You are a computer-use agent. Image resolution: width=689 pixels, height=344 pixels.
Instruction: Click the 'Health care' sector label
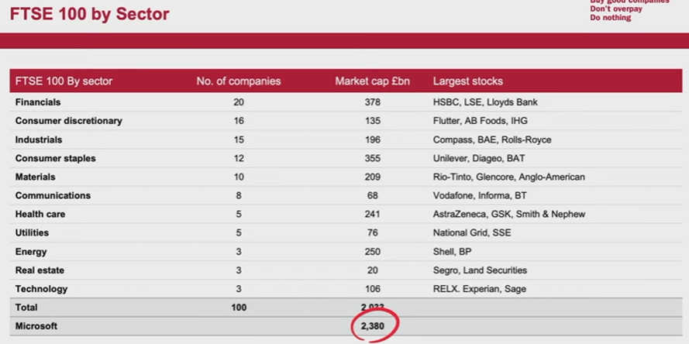pos(40,215)
